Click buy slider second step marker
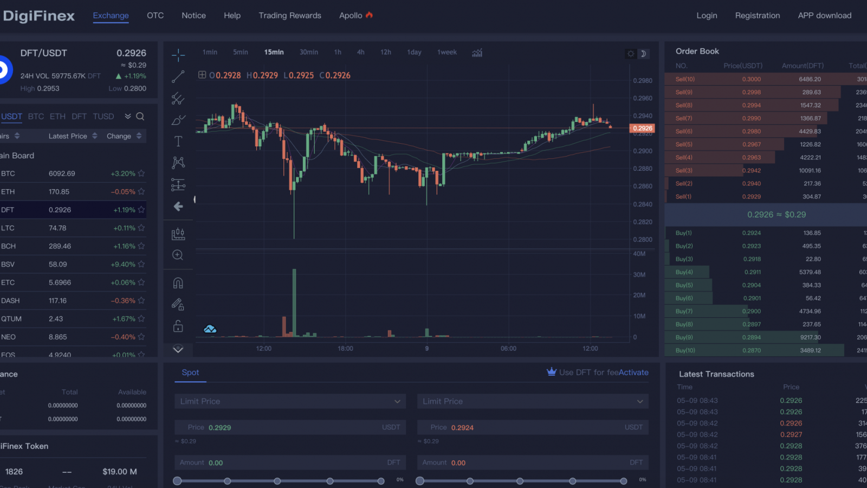Screen dimensions: 867x488 (x=228, y=481)
